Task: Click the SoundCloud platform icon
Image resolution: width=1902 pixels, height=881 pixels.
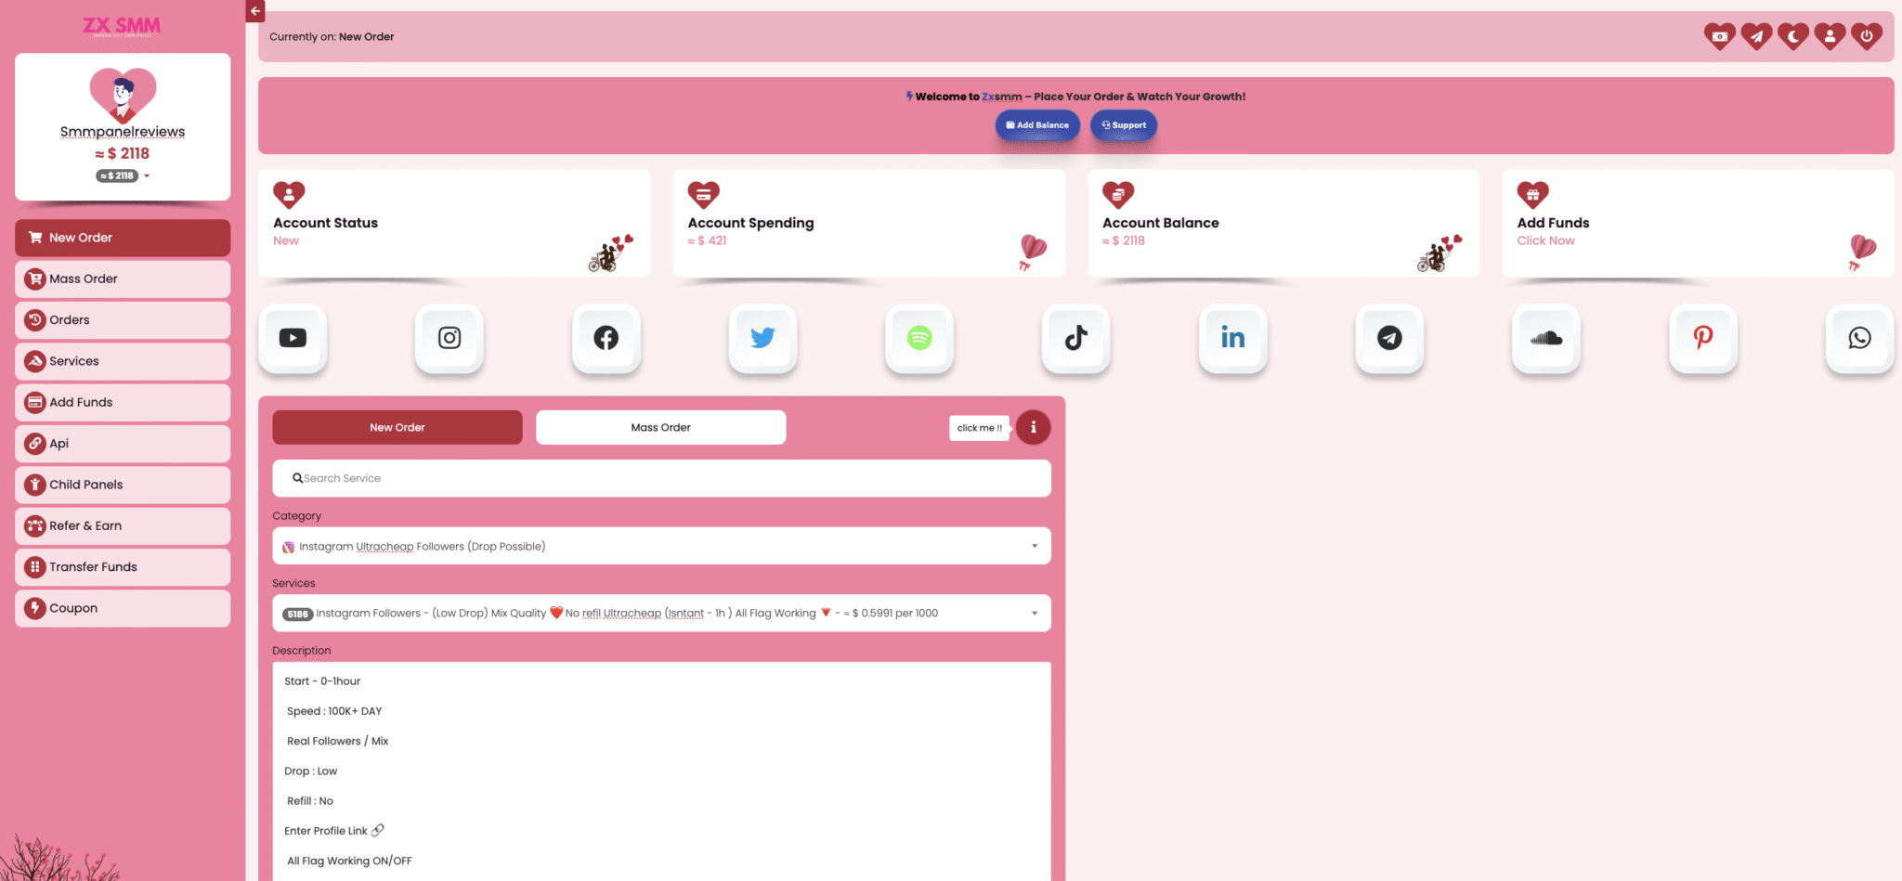Action: click(1546, 338)
